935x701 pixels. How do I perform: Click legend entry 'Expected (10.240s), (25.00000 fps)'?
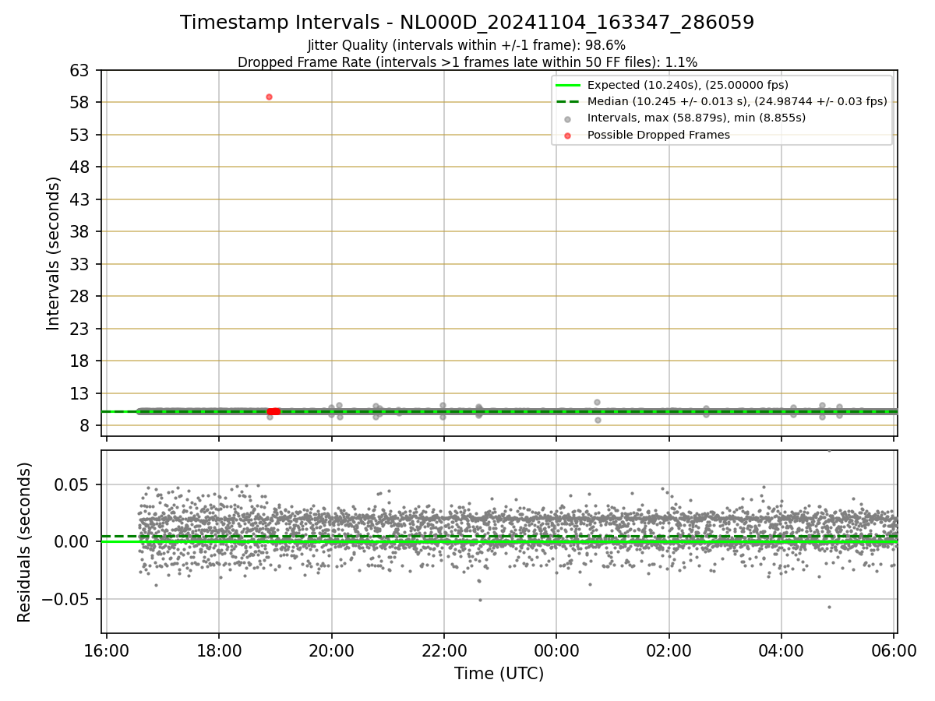coord(688,85)
